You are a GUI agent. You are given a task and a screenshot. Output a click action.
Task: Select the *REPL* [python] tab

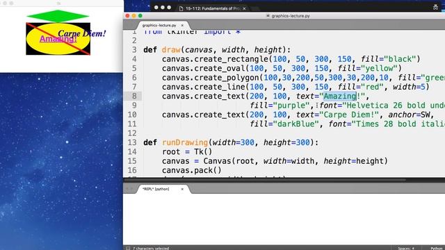(156, 189)
